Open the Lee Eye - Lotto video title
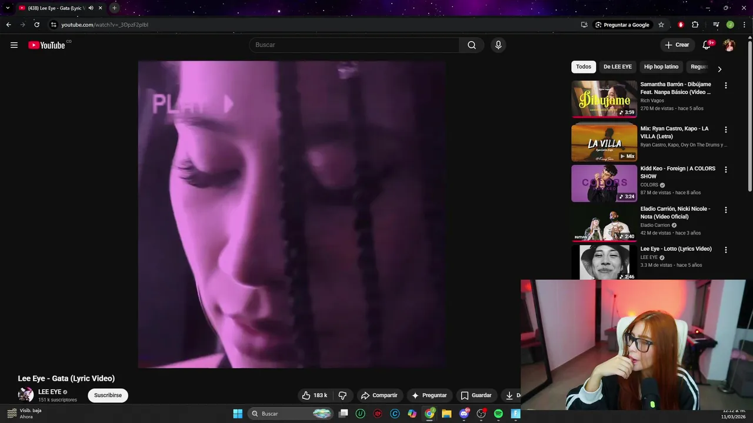This screenshot has height=423, width=753. pyautogui.click(x=676, y=249)
